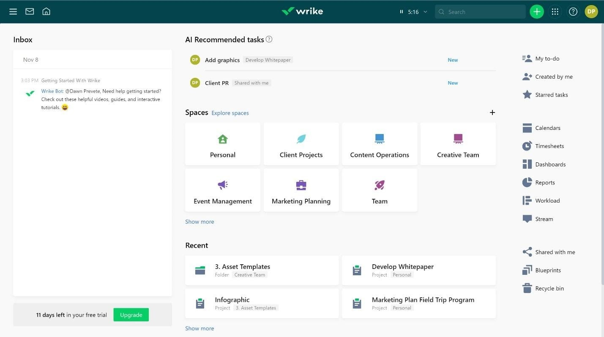Open the hamburger navigation menu
Image resolution: width=604 pixels, height=337 pixels.
coord(13,12)
